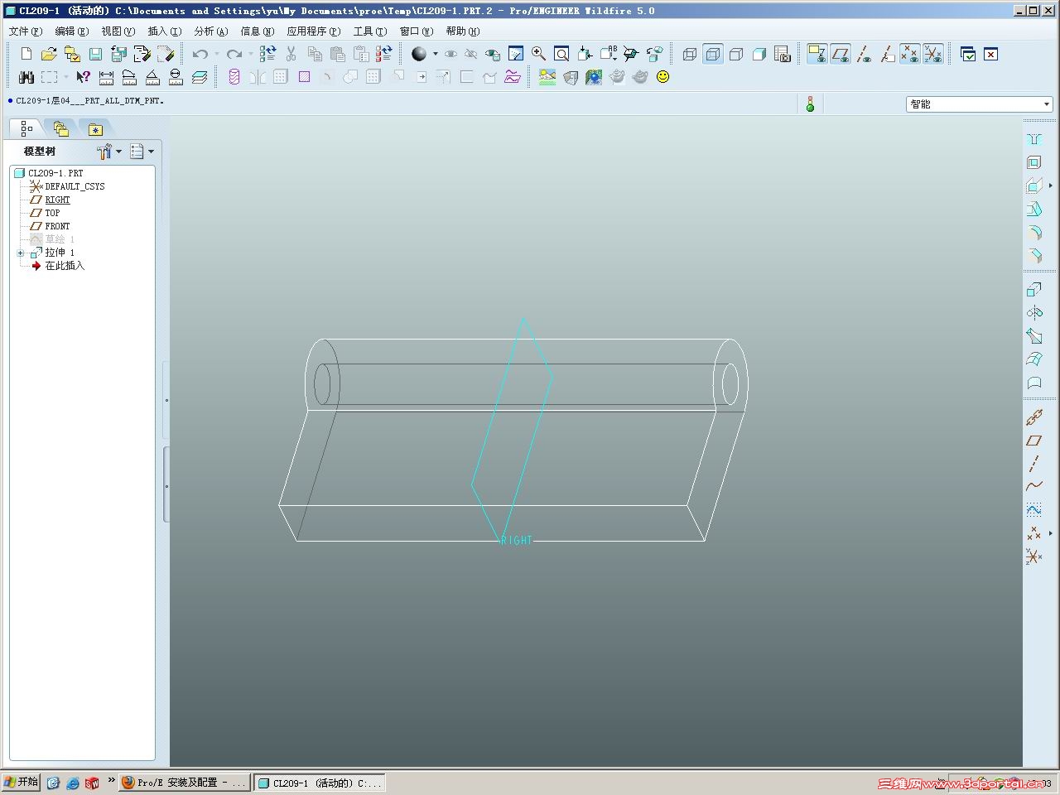Switch display to Hidden Line mode
Screen dimensions: 1060x795
tap(712, 54)
